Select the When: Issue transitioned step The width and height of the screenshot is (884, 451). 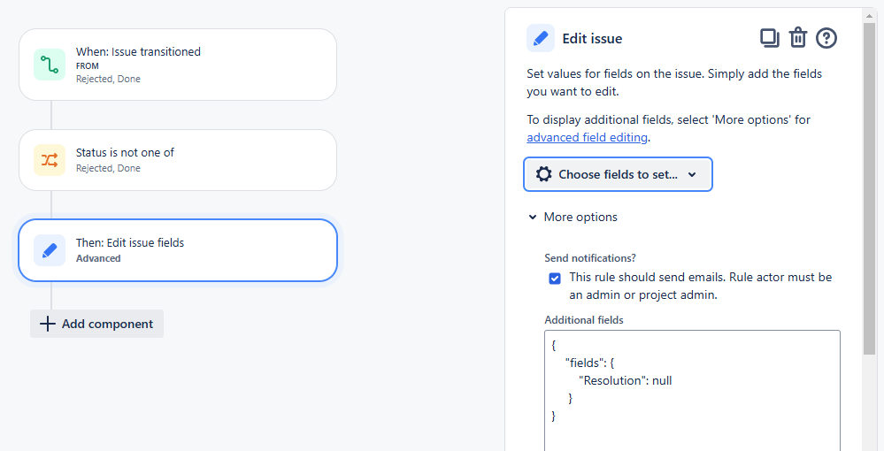coord(178,65)
